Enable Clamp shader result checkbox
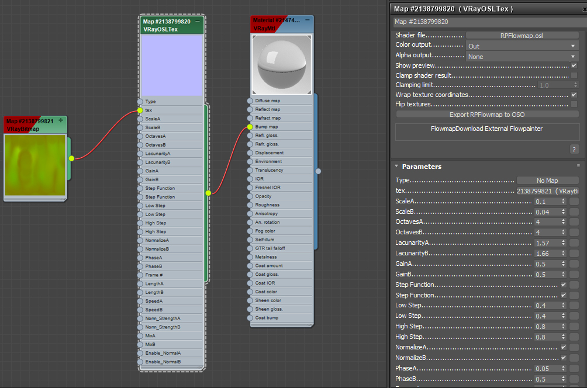Viewport: 587px width, 388px height. coord(574,75)
